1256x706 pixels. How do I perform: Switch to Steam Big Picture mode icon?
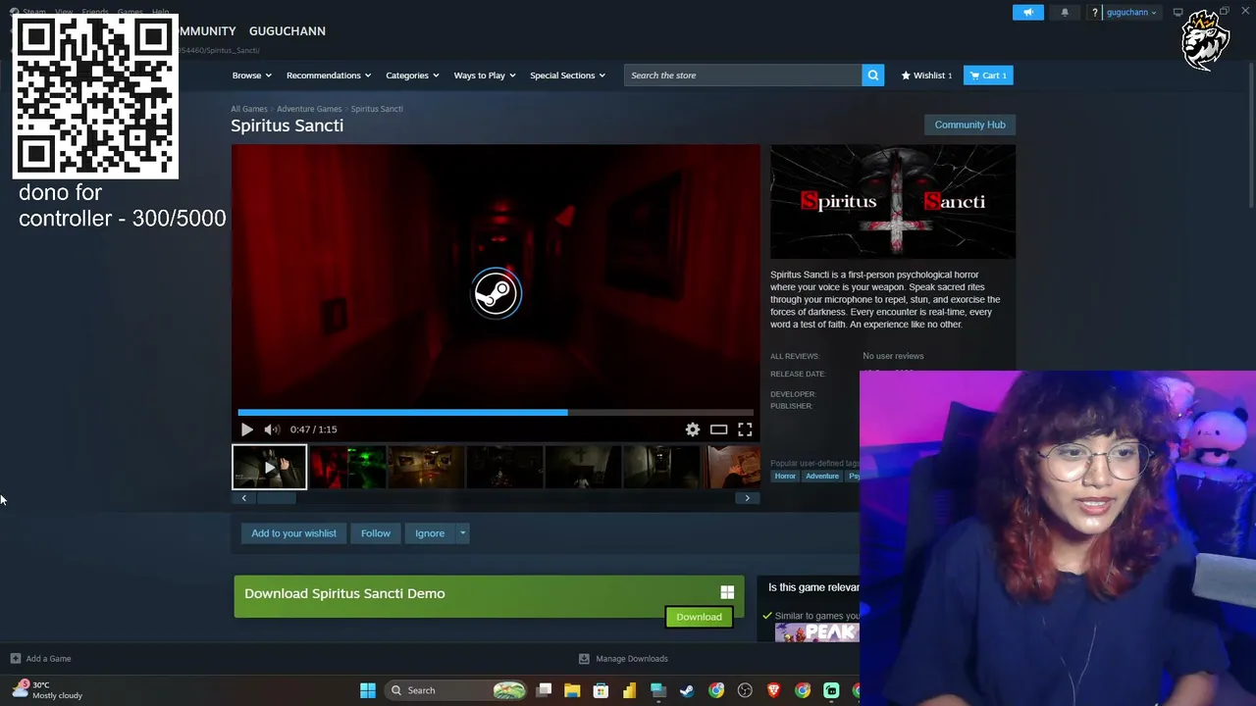(x=1178, y=13)
